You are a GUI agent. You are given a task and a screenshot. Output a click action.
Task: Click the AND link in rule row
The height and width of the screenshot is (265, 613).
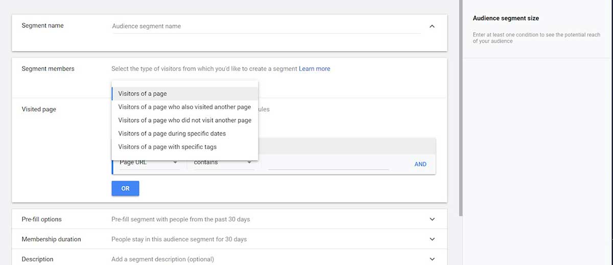(x=420, y=164)
